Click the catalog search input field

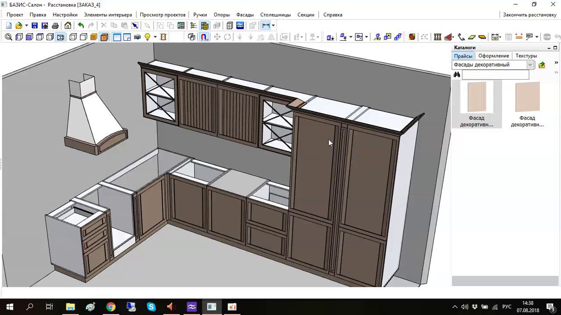pyautogui.click(x=495, y=75)
